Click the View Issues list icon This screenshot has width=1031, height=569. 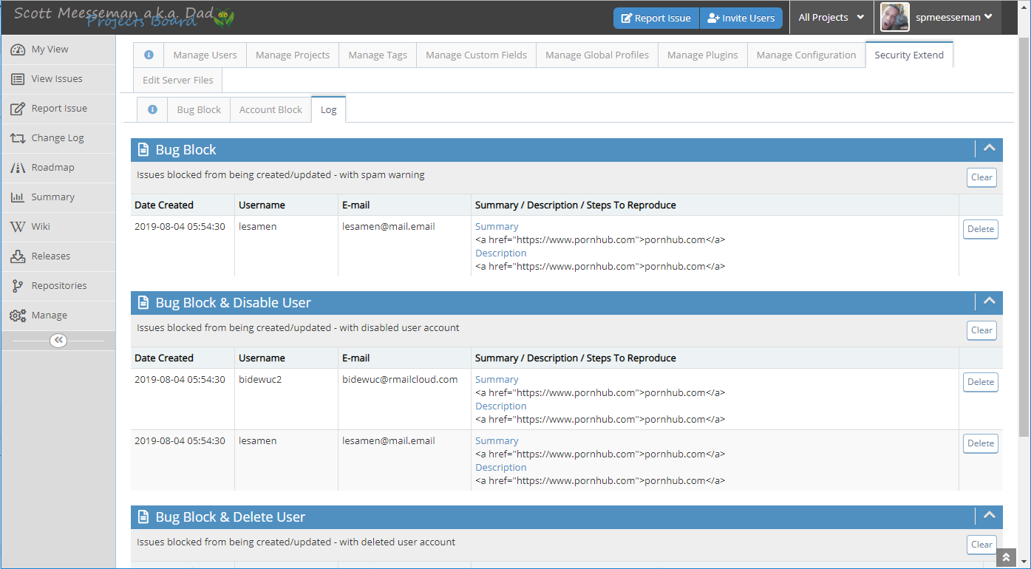tap(18, 79)
